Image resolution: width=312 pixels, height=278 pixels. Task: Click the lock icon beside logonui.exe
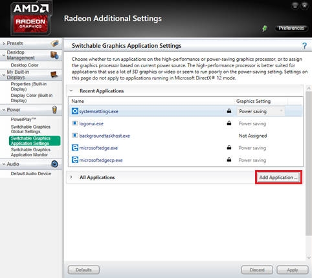point(229,123)
